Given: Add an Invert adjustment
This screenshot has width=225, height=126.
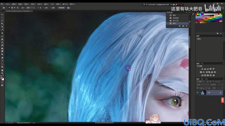Looking at the screenshot, I should (x=202, y=75).
